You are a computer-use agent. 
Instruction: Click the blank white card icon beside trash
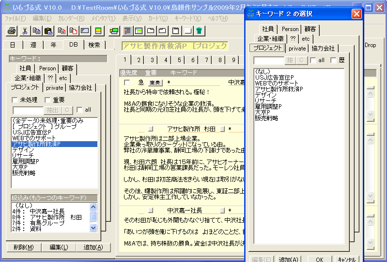(x=188, y=31)
